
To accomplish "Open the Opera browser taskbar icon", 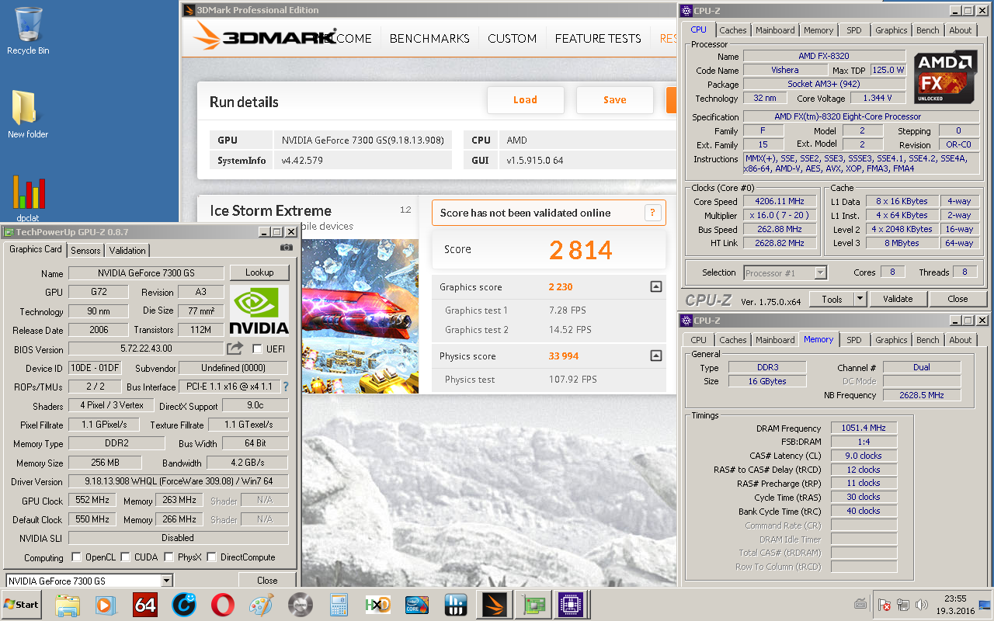I will 223,605.
